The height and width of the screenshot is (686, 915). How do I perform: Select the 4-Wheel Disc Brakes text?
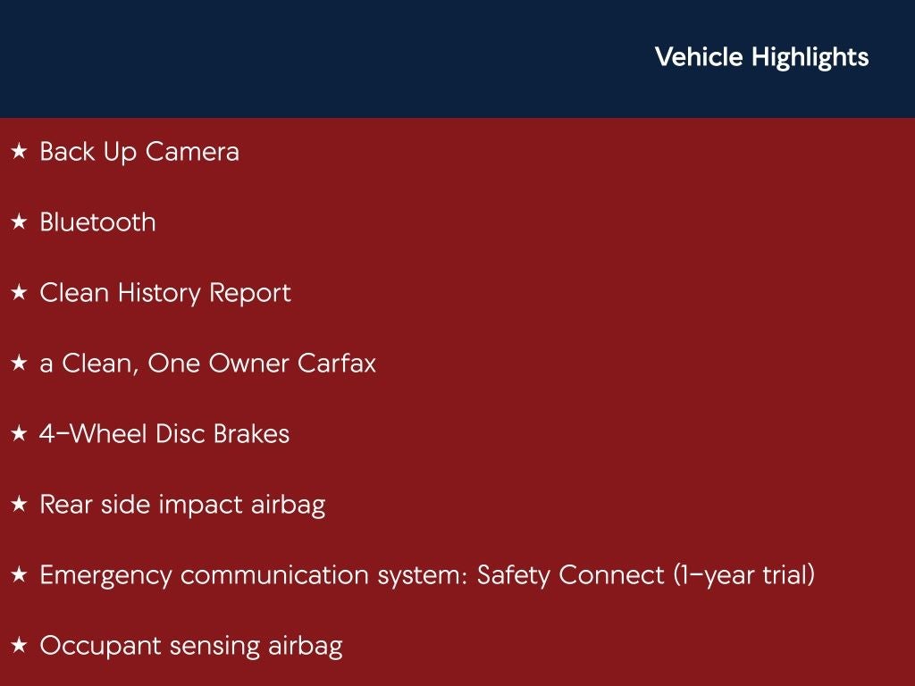click(164, 434)
